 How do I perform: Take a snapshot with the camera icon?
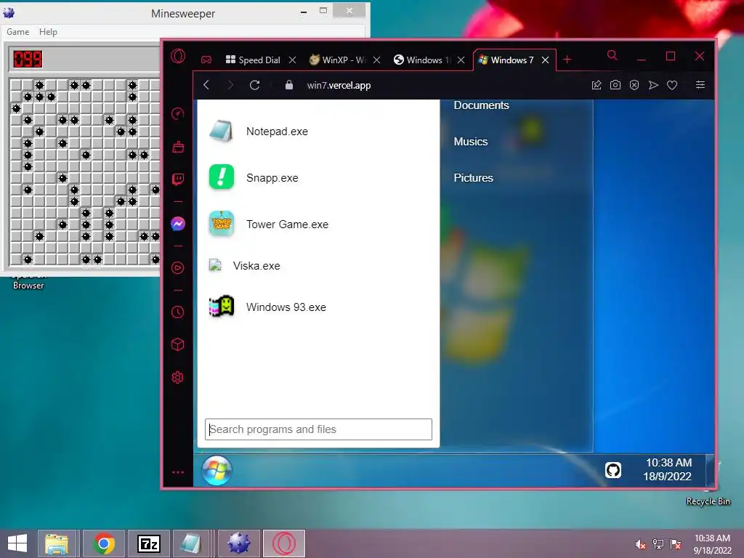click(615, 85)
